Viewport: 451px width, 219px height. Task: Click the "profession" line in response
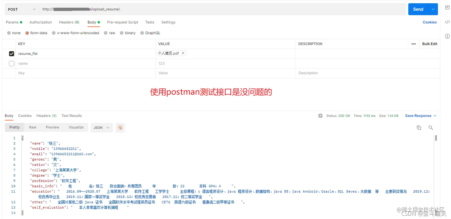pos(55,181)
